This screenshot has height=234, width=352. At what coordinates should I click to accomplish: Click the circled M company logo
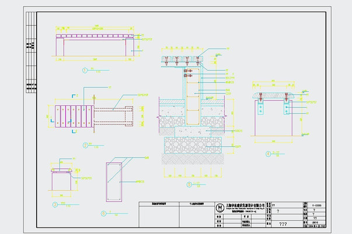click(x=220, y=208)
